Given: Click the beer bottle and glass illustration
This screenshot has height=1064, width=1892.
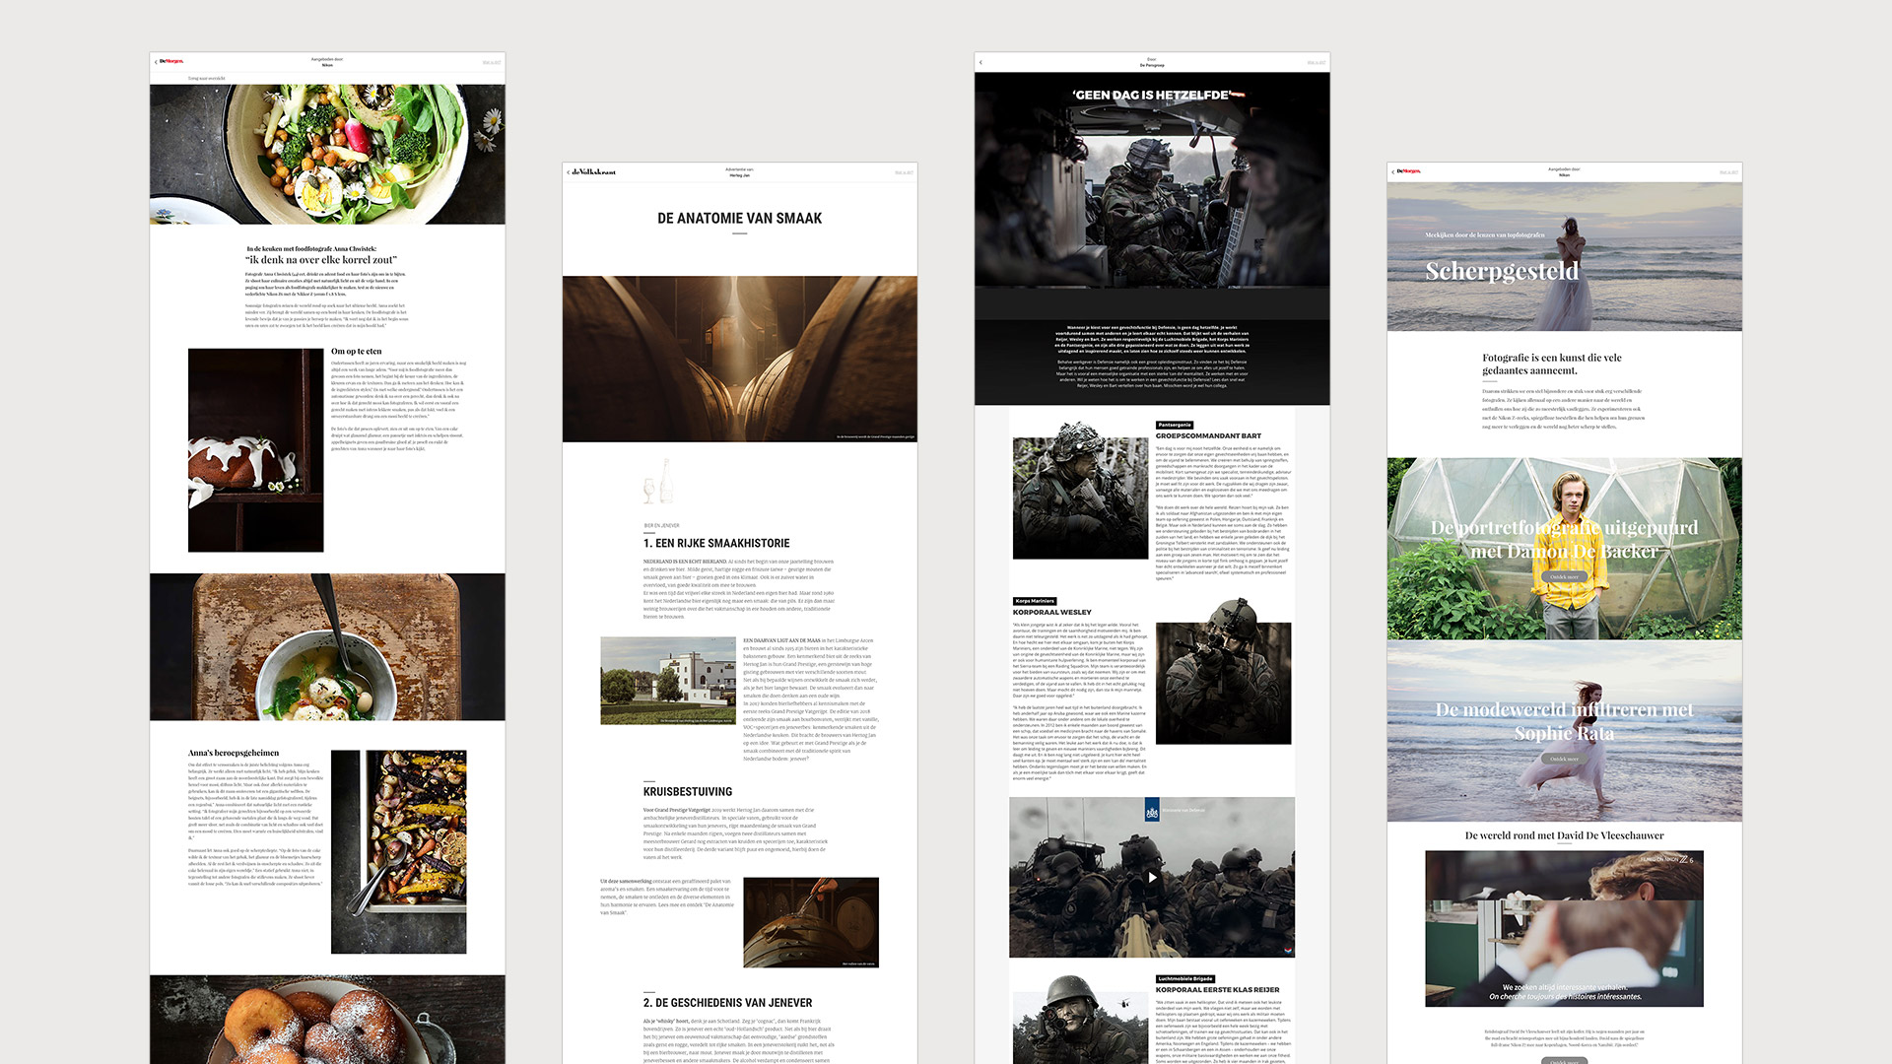Looking at the screenshot, I should pyautogui.click(x=658, y=482).
